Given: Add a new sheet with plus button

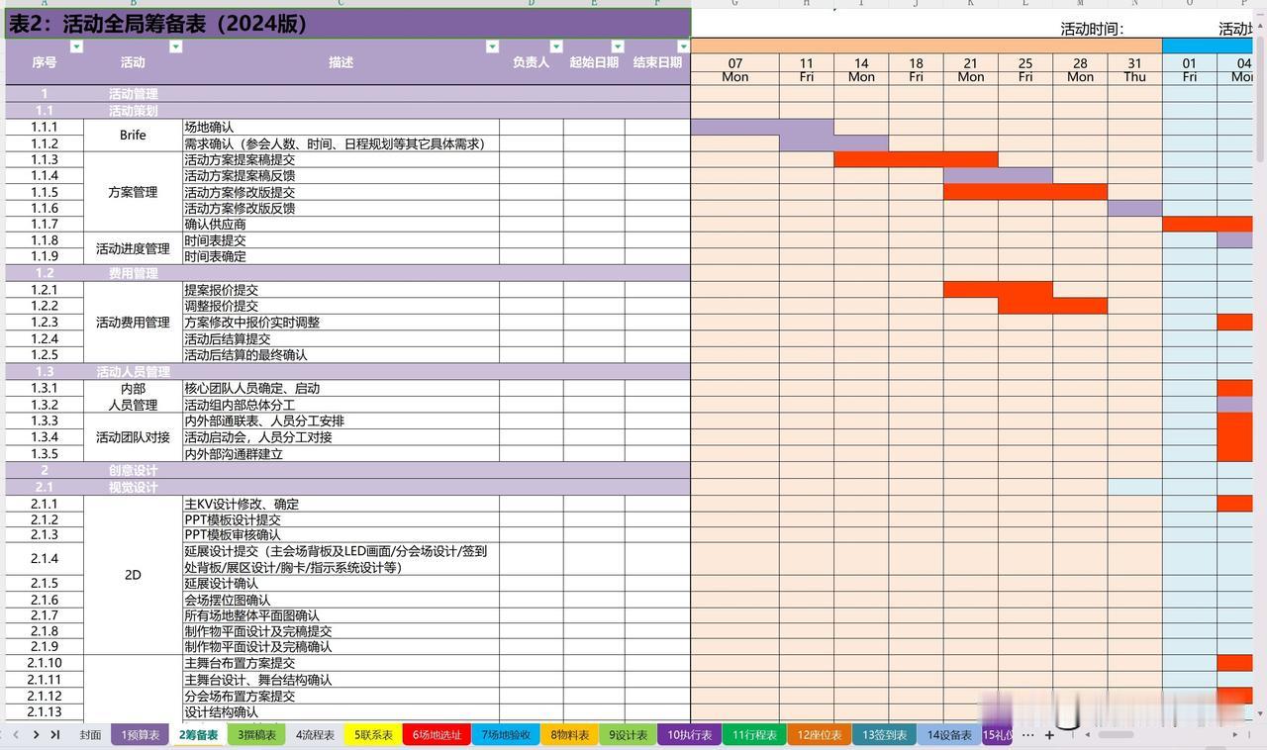Looking at the screenshot, I should pos(1049,735).
